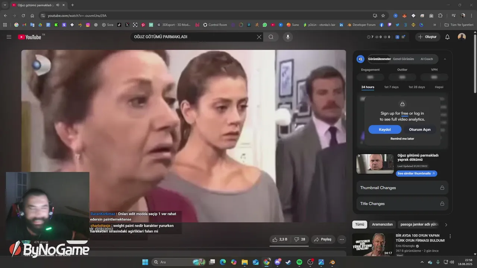The width and height of the screenshot is (477, 268).
Task: Collapse the vidIQ panel chevron
Action: 445,59
